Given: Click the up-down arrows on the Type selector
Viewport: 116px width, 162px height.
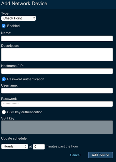Looking at the screenshot, I should coord(34,18).
